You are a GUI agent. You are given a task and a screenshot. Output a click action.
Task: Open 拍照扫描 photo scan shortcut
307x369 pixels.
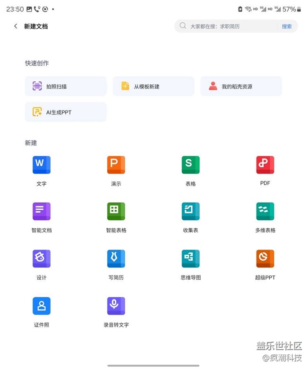pos(66,86)
